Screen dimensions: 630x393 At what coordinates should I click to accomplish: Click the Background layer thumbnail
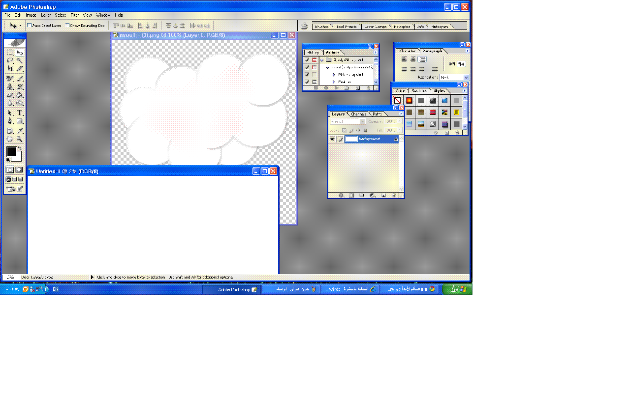[351, 139]
